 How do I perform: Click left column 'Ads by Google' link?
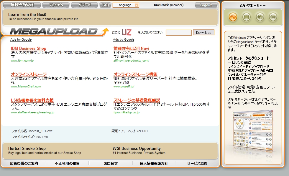tap(21, 39)
